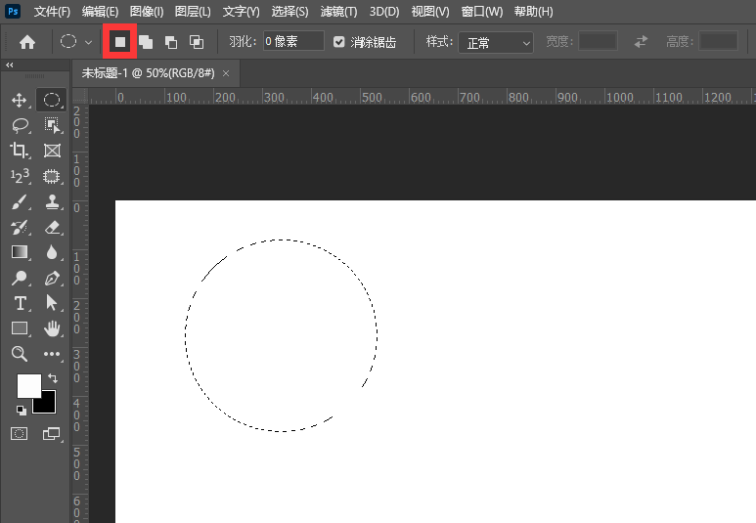The image size is (756, 523).
Task: Swap foreground and background colors
Action: (52, 377)
